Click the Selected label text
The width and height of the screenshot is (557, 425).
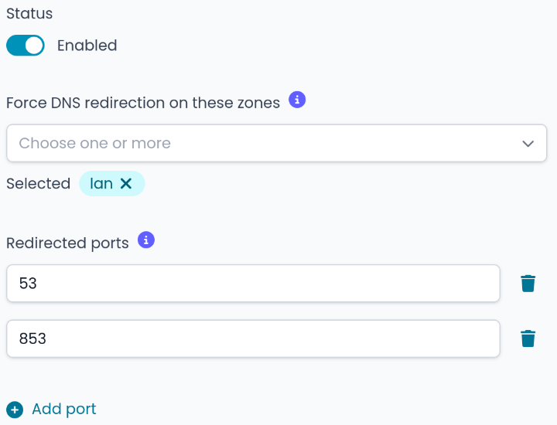(38, 183)
